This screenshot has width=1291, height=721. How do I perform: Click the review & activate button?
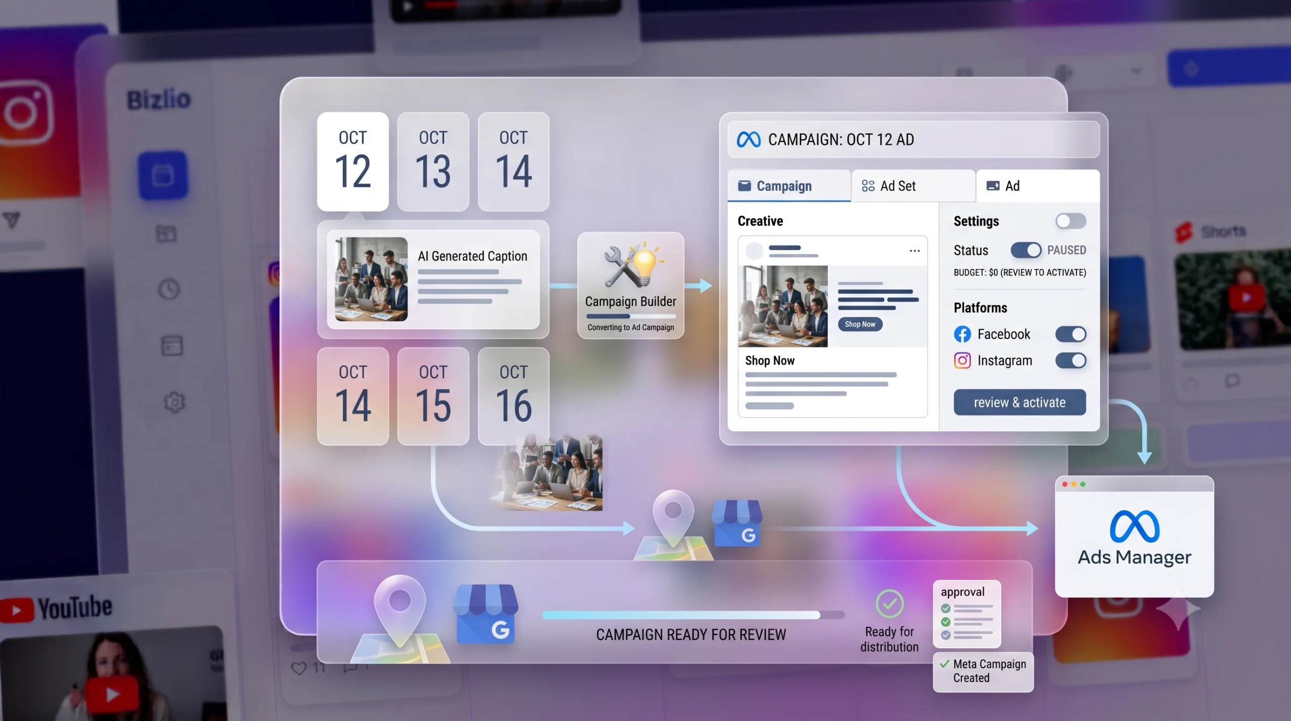tap(1020, 402)
